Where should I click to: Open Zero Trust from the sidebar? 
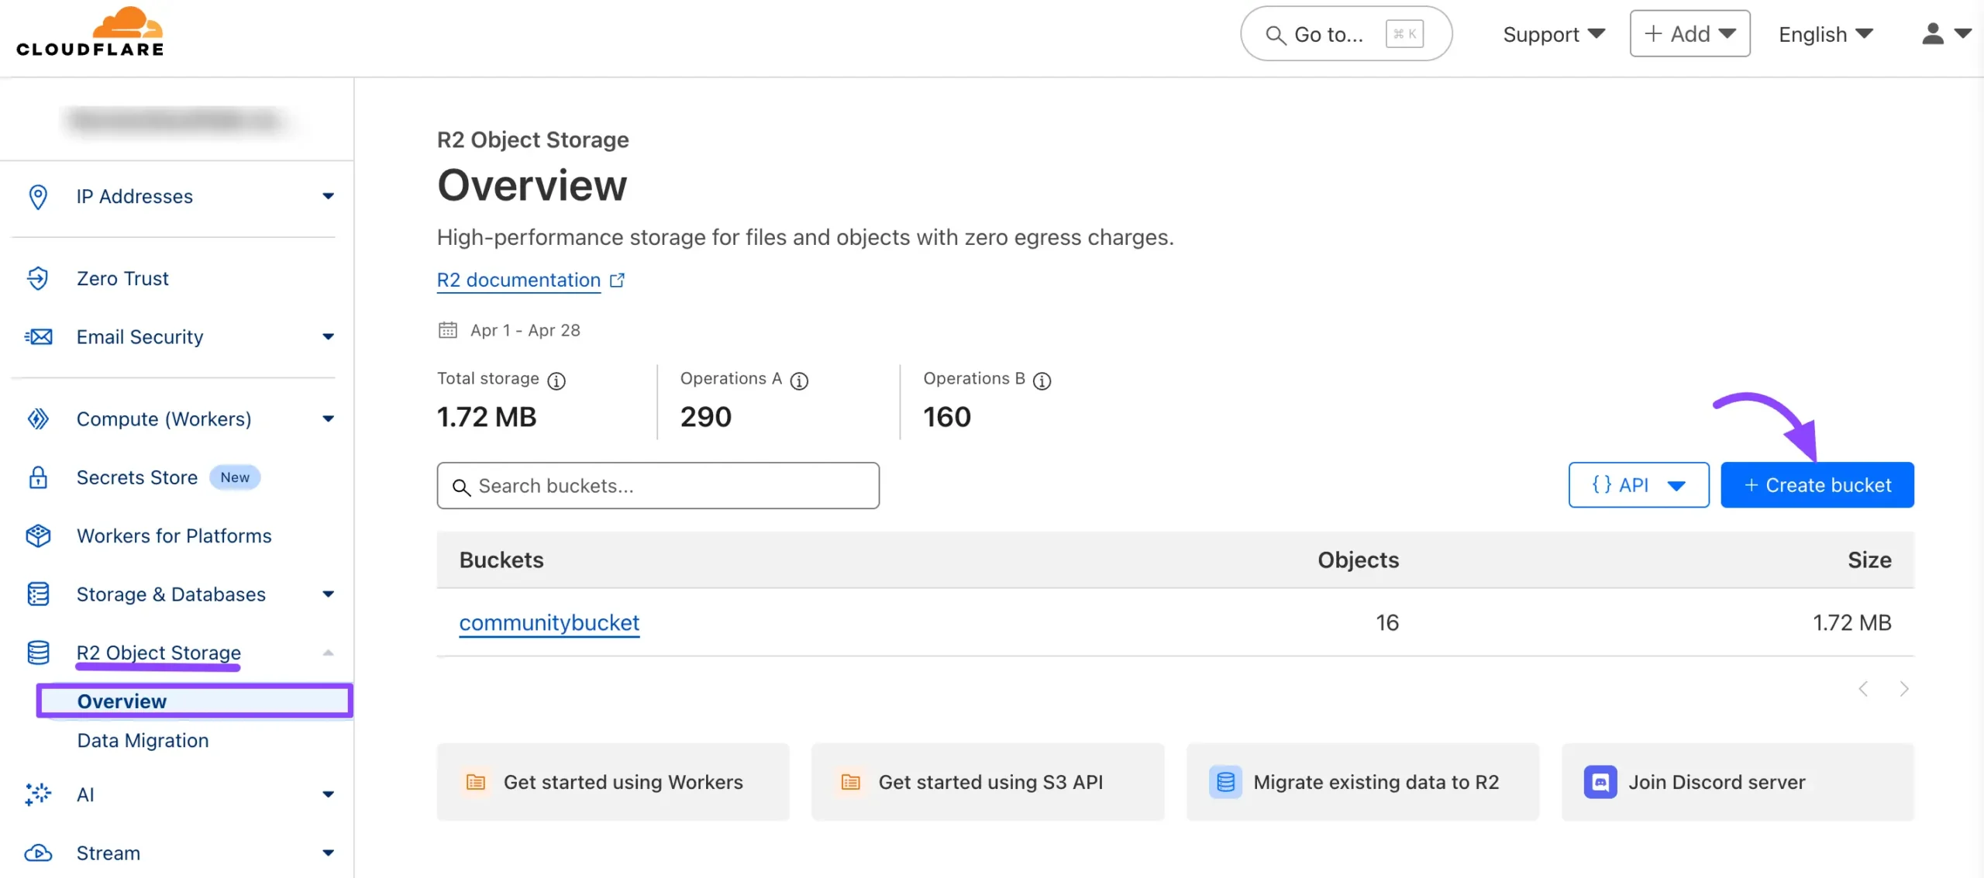[x=122, y=278]
